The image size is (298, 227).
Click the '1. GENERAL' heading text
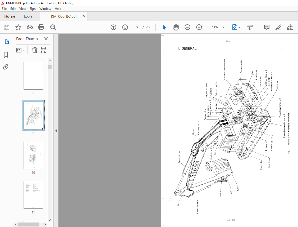pos(187,48)
